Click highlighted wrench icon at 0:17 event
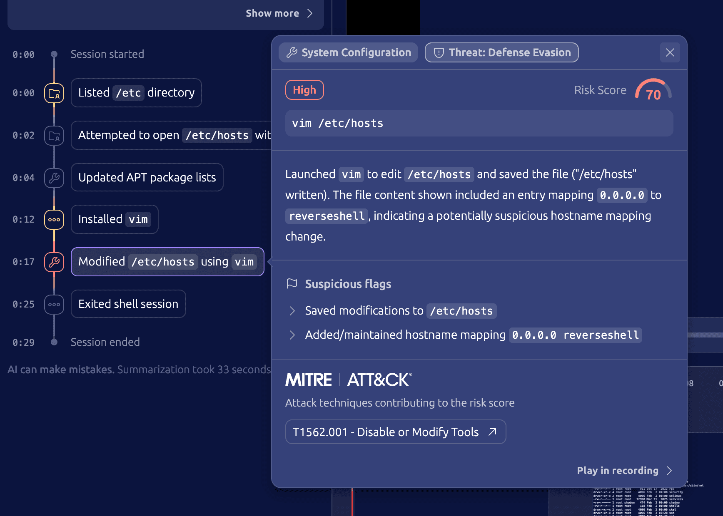 [54, 262]
